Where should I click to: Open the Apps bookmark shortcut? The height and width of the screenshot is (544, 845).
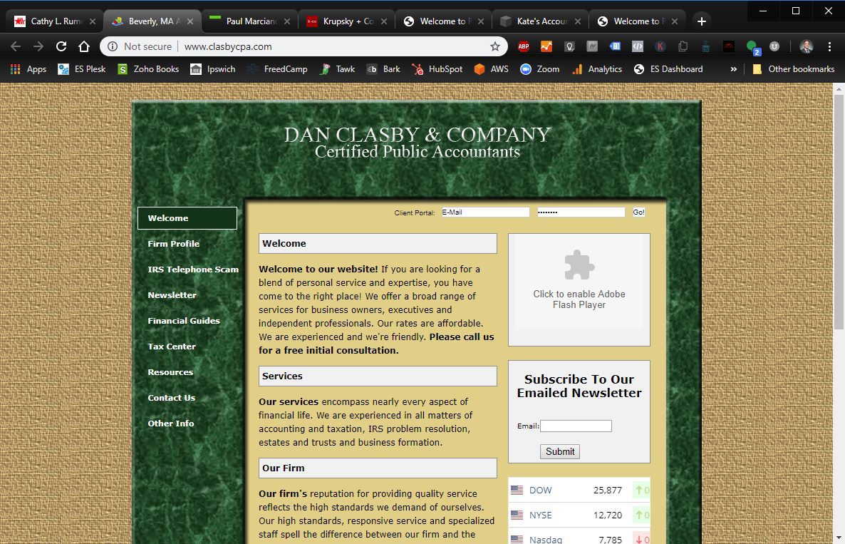(x=28, y=69)
